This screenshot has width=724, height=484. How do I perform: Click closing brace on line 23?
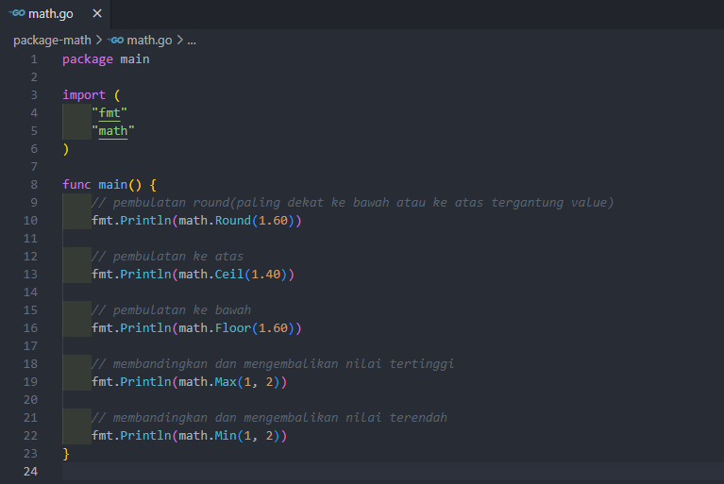[66, 454]
